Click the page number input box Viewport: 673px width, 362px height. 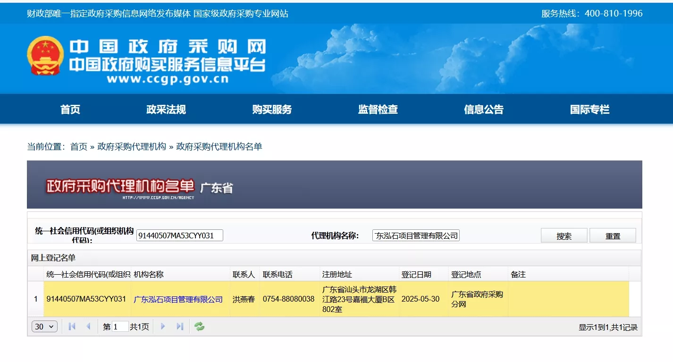click(120, 327)
